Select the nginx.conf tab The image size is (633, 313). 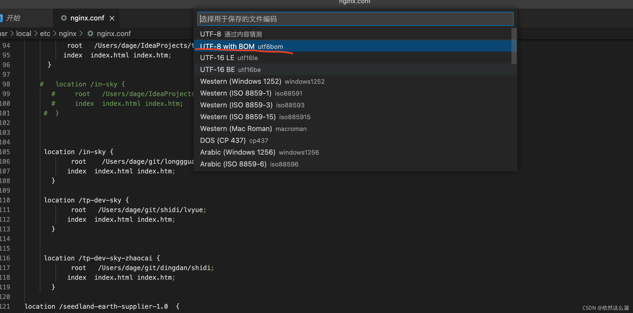87,18
